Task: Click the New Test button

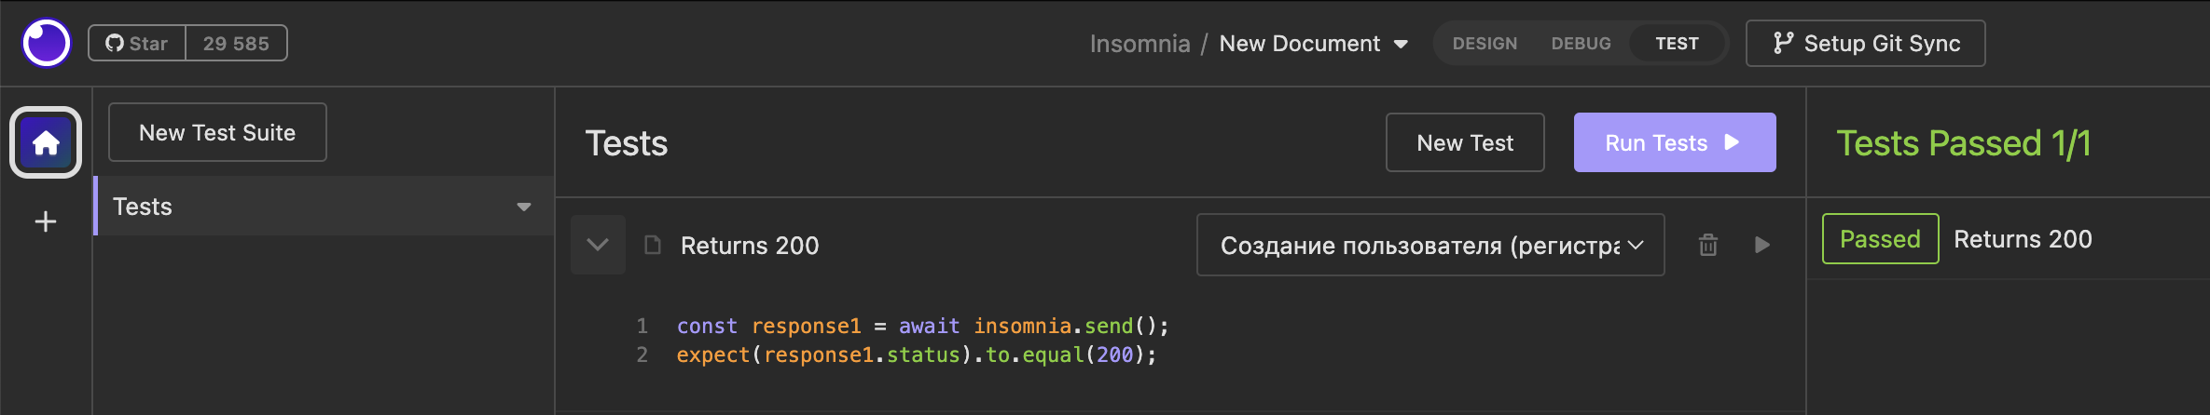Action: 1464,142
